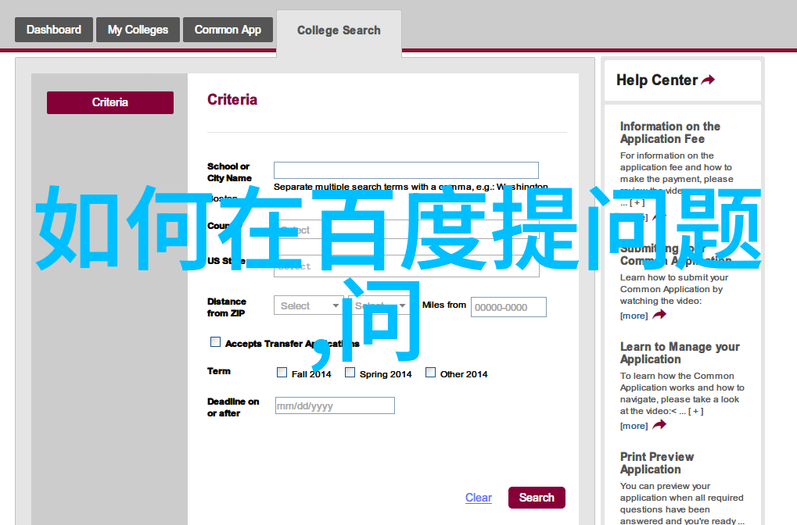Viewport: 797px width, 525px height.
Task: Click the 'Information on the Application Fee' heading
Action: pos(670,133)
